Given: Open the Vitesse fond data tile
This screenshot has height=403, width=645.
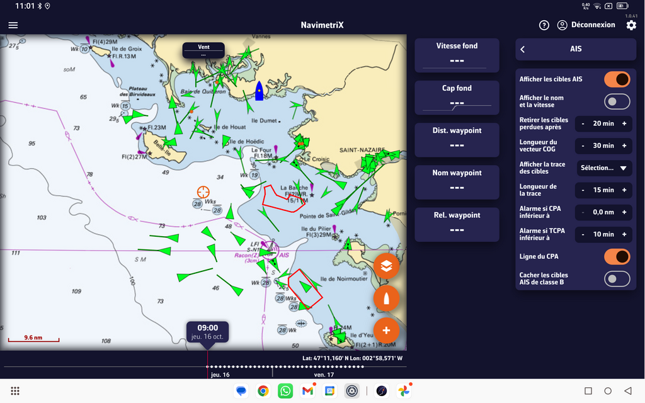Looking at the screenshot, I should click(x=457, y=55).
